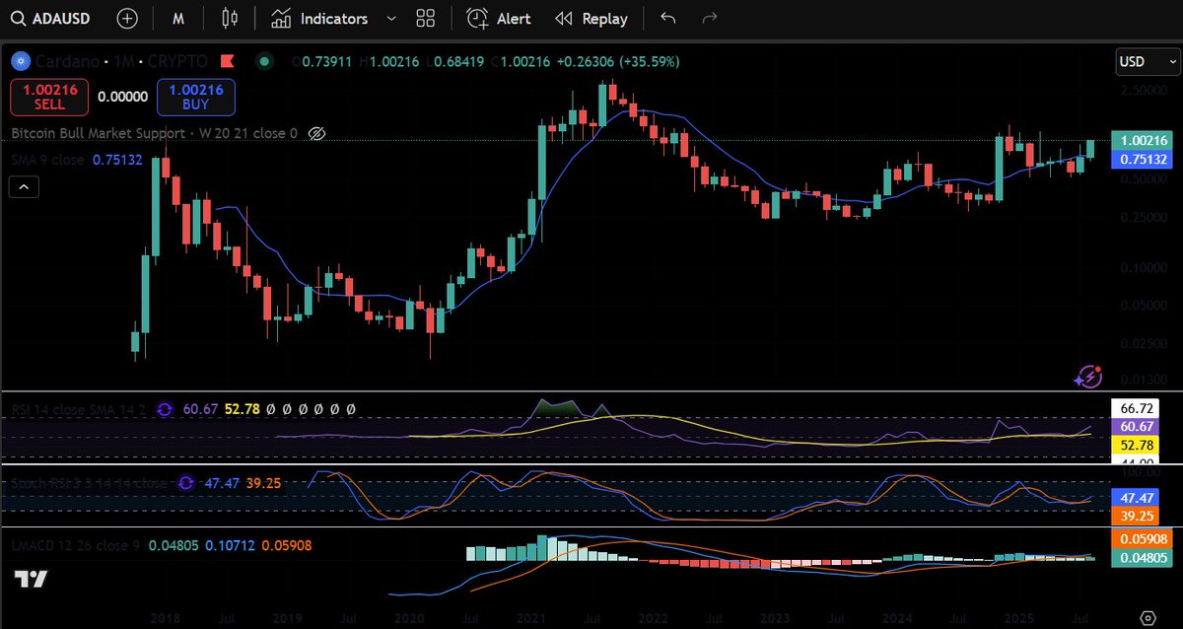Image resolution: width=1183 pixels, height=629 pixels.
Task: Click the blue 0.75132 SMA axis label
Action: (x=1143, y=160)
